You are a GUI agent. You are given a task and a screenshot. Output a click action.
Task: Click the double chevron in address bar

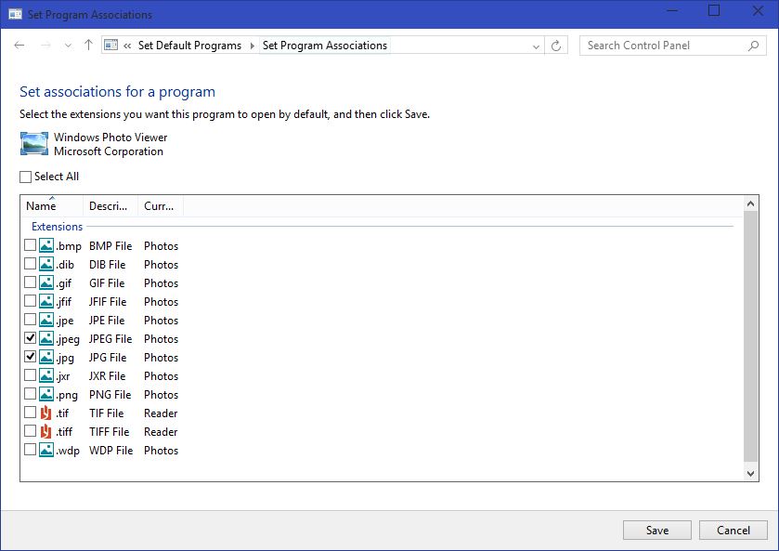(x=128, y=46)
